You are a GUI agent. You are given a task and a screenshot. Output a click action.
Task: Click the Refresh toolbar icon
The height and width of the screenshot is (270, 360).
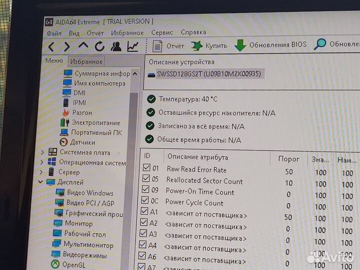[x=99, y=46]
